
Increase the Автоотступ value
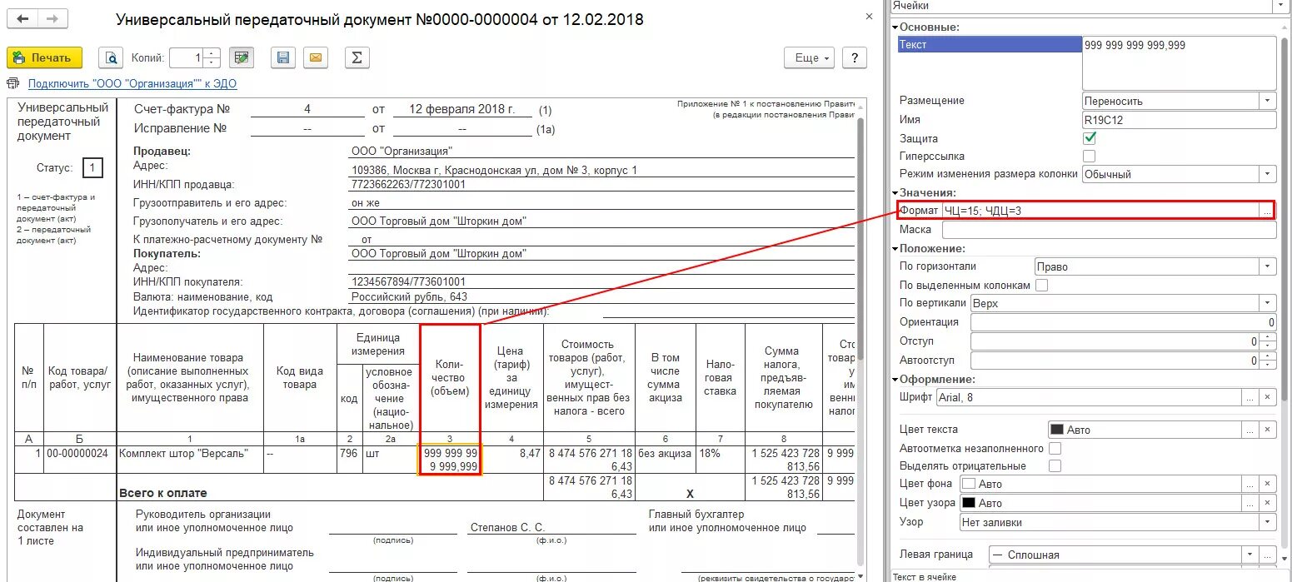tap(1268, 356)
